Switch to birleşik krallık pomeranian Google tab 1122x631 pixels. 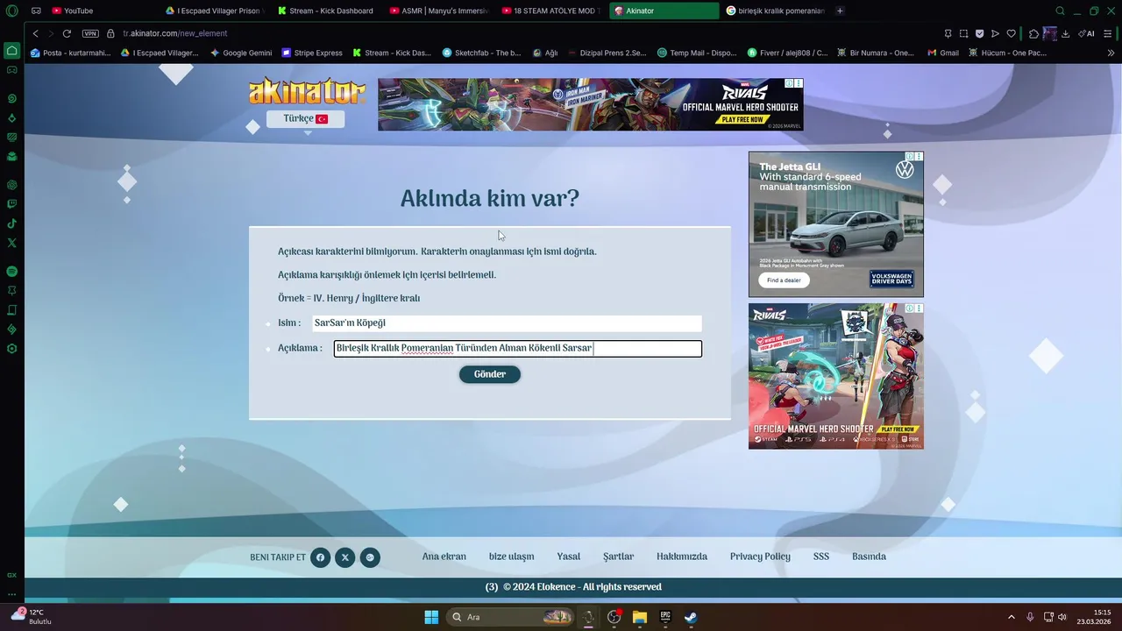(x=776, y=11)
